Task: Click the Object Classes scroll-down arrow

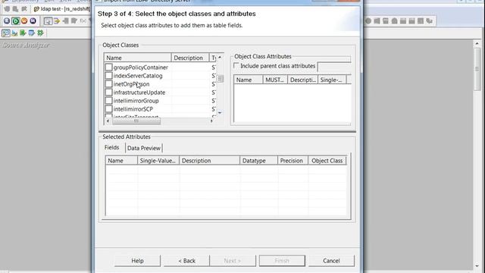Action: [220, 113]
